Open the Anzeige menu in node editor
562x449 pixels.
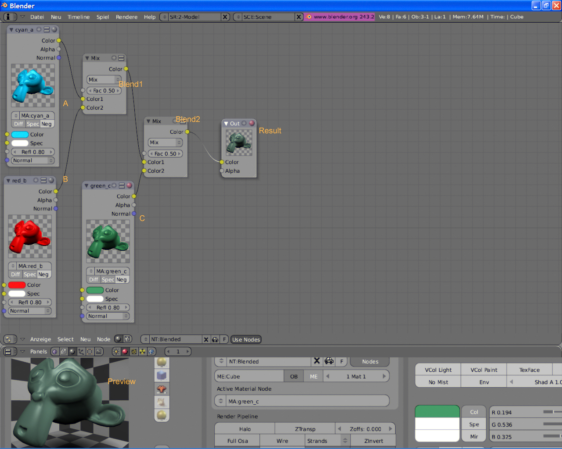coord(40,339)
